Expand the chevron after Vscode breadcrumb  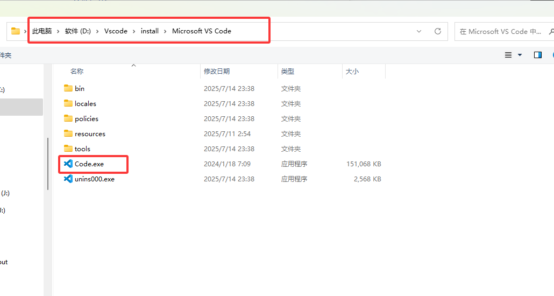click(134, 31)
